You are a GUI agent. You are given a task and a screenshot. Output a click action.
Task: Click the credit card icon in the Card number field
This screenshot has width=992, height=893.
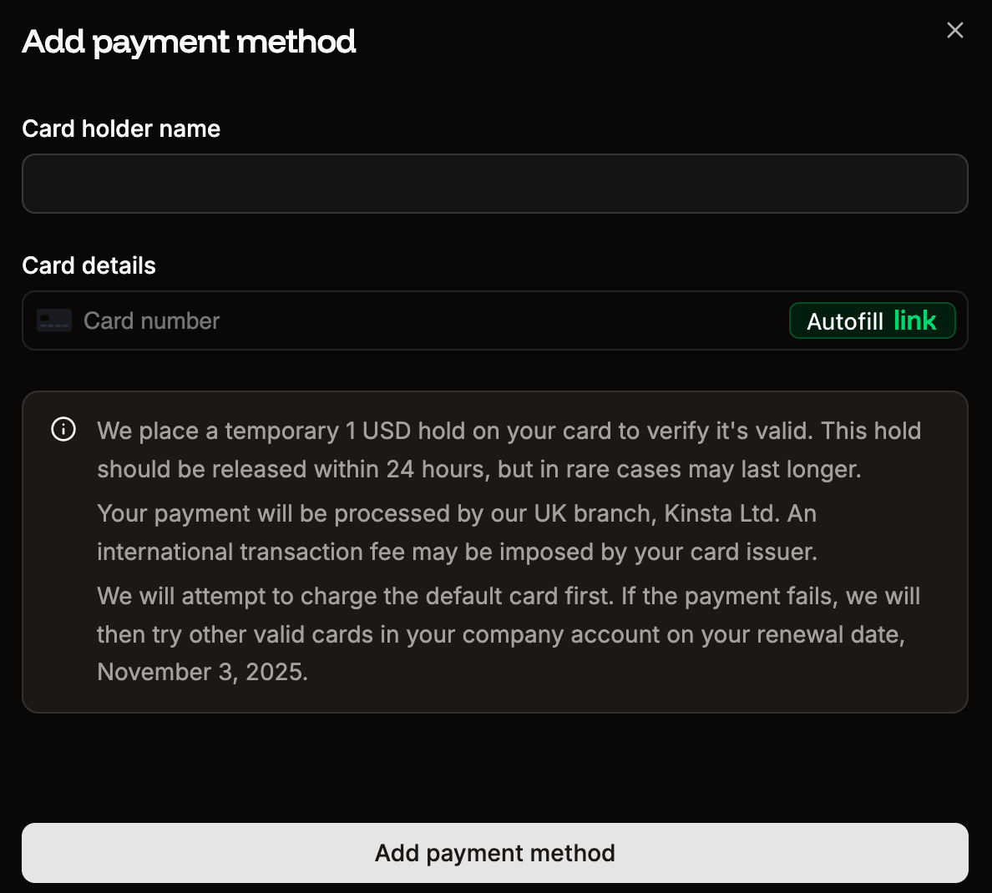(53, 320)
